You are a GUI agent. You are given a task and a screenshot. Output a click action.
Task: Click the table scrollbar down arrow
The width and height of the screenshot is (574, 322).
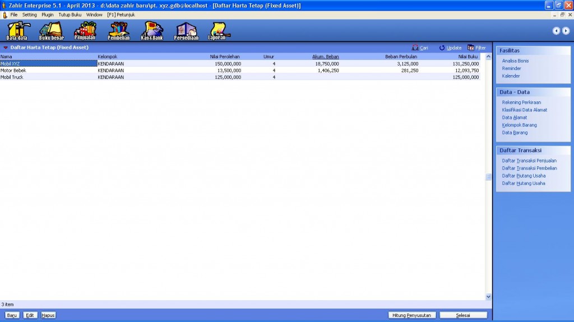[x=488, y=296]
